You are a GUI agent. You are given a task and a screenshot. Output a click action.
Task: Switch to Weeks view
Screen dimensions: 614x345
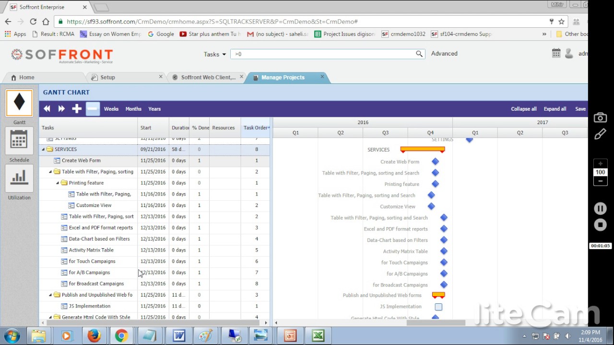pyautogui.click(x=111, y=109)
